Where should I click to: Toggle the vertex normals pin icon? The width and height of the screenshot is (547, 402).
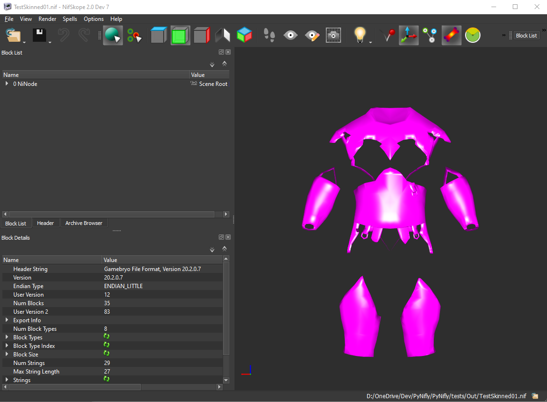[x=388, y=35]
